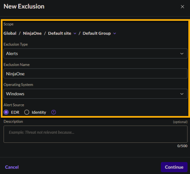This screenshot has height=174, width=190.
Task: Select NinjaOne in the scope breadcrumb
Action: point(32,33)
